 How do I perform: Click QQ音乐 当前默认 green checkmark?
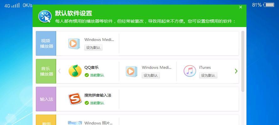click(x=87, y=75)
